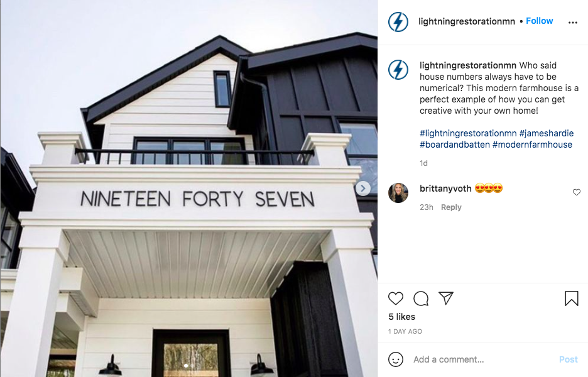Follow the lightningrestorationmn account

click(539, 21)
